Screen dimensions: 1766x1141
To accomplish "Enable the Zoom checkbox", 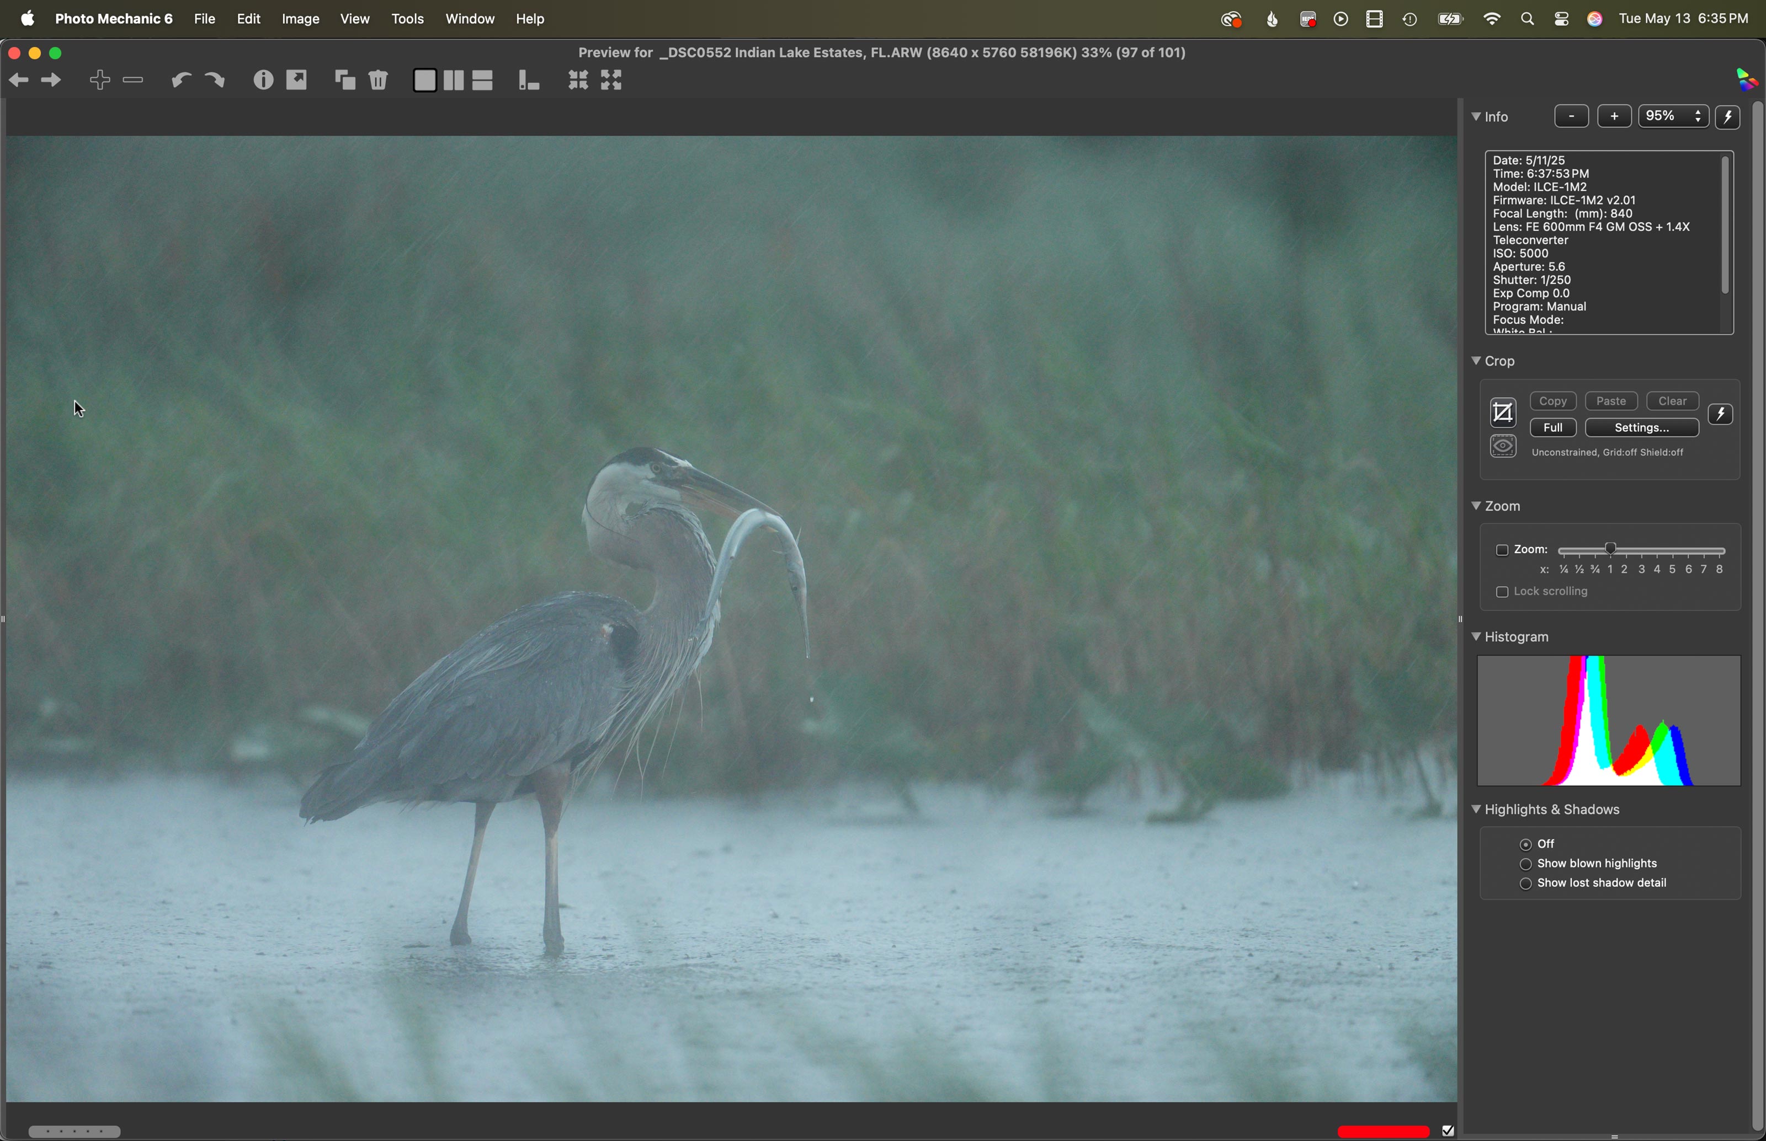I will coord(1501,550).
